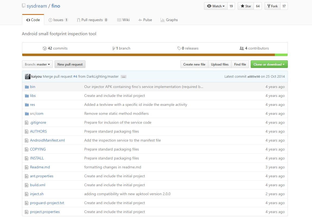
Task: Open the inject.sh file
Action: pyautogui.click(x=37, y=194)
